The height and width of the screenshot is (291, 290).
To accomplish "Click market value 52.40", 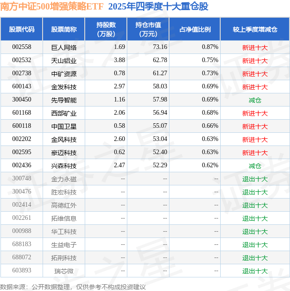I will coord(160,152).
